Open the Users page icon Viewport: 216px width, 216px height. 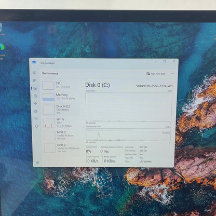tap(36, 111)
